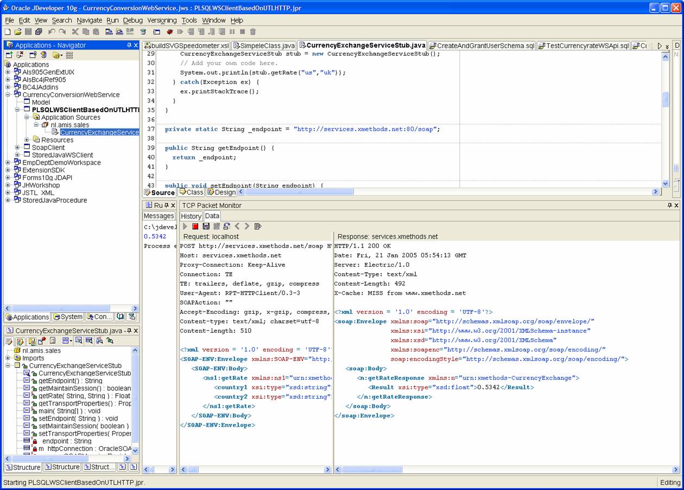Collapse the CurrencyConversionWebService node

coord(8,94)
